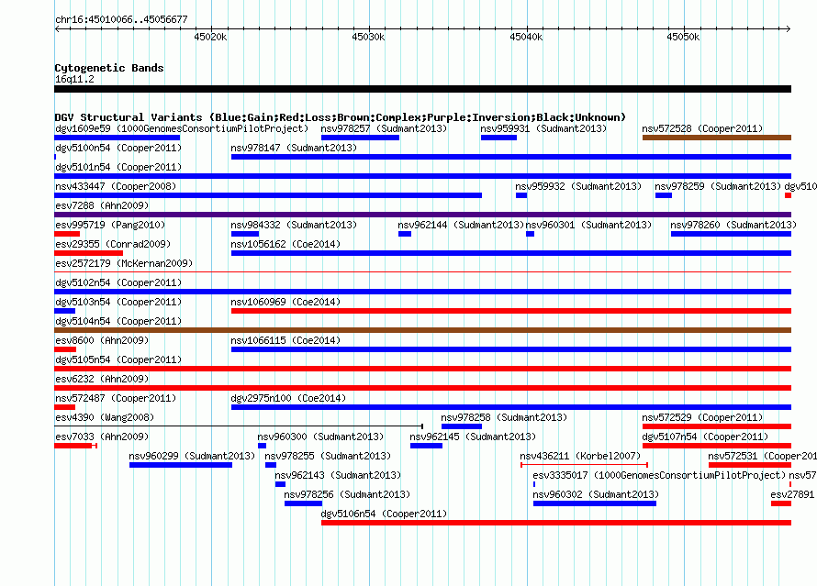This screenshot has height=586, width=817.
Task: Click the 45040k ruler tick label
Action: coord(526,37)
